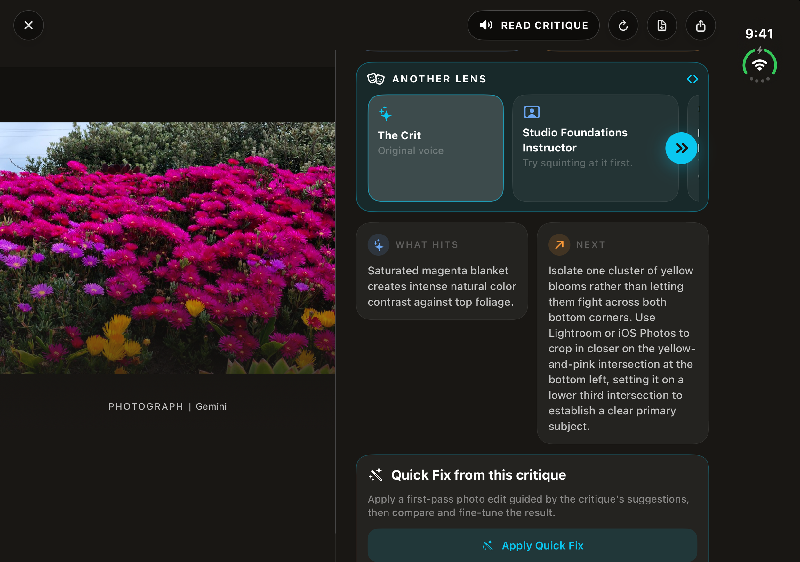The image size is (800, 562).
Task: Click the 'Isolate one cluster of yellow' text
Action: click(x=622, y=348)
